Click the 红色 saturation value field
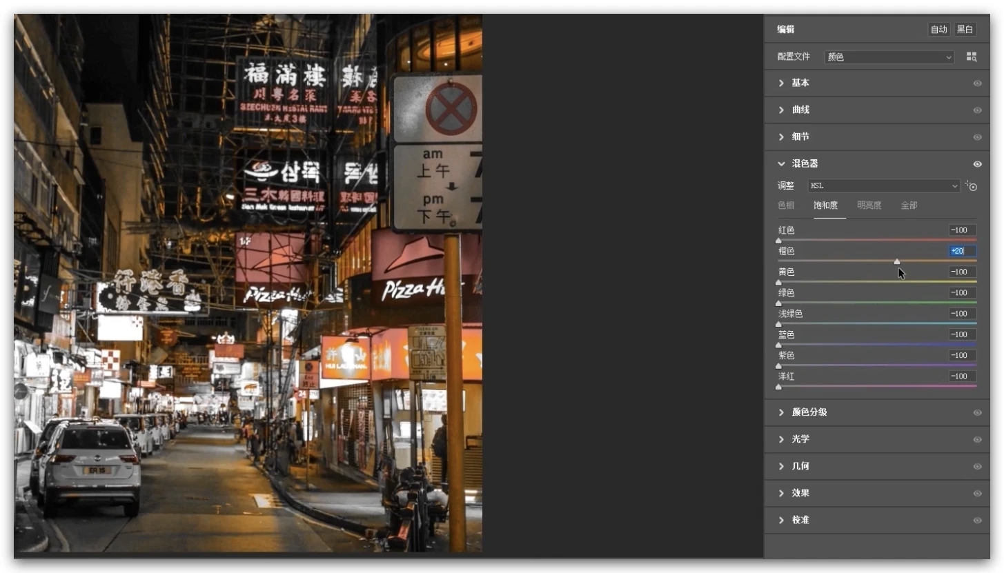 tap(962, 230)
